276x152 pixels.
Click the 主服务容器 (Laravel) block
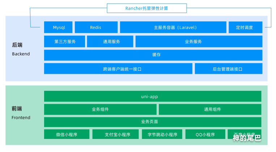point(173,27)
